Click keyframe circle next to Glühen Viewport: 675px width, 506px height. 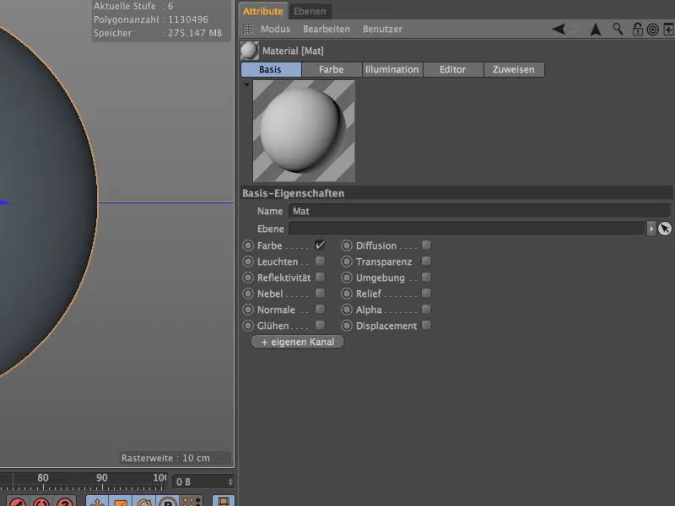click(x=248, y=326)
